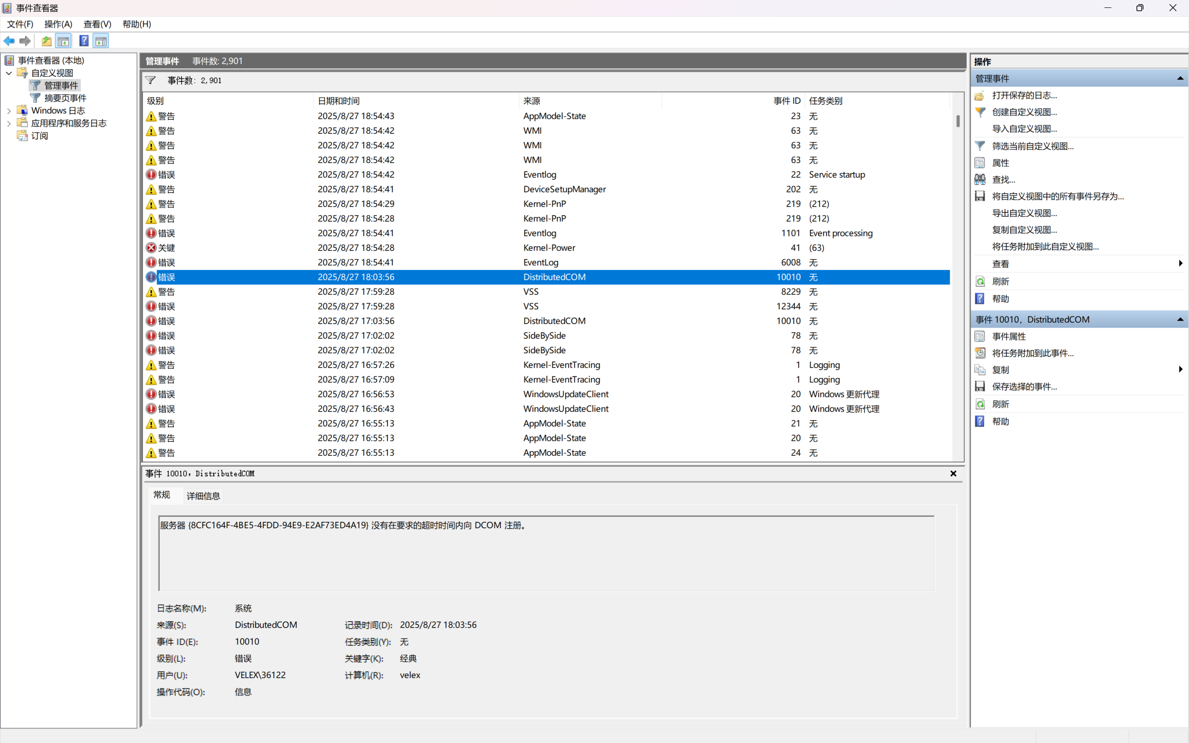Select the Kernel-Power critical event row

point(549,248)
